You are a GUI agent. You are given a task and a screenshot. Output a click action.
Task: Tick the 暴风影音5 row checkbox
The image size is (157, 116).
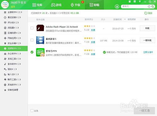click(x=32, y=40)
